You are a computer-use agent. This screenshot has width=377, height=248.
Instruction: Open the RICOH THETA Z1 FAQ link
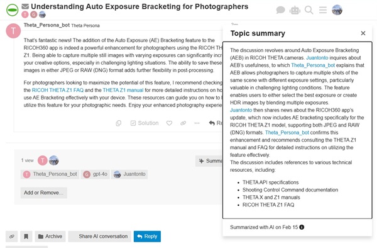coord(58,90)
